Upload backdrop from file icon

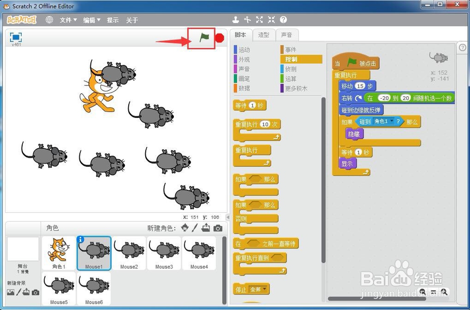[x=26, y=292]
